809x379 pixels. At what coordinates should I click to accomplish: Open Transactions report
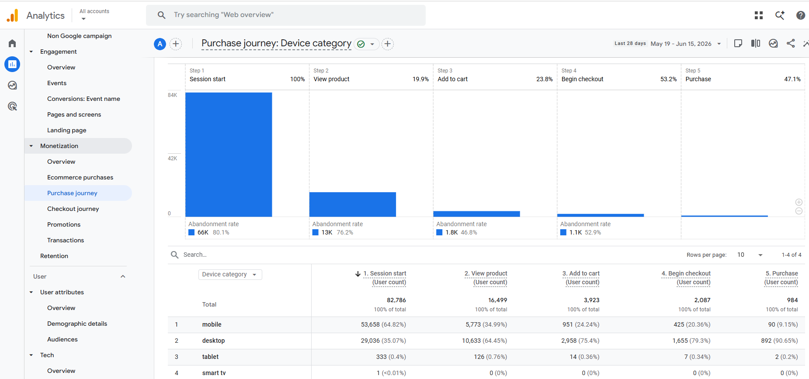coord(66,240)
